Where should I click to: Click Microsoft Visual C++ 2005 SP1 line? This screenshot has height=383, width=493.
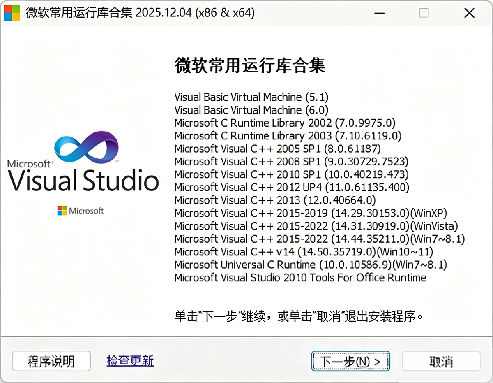pyautogui.click(x=278, y=149)
